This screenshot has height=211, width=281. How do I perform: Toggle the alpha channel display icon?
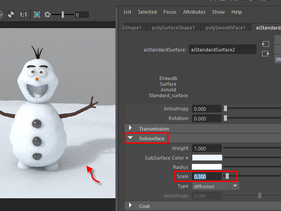coord(11,15)
